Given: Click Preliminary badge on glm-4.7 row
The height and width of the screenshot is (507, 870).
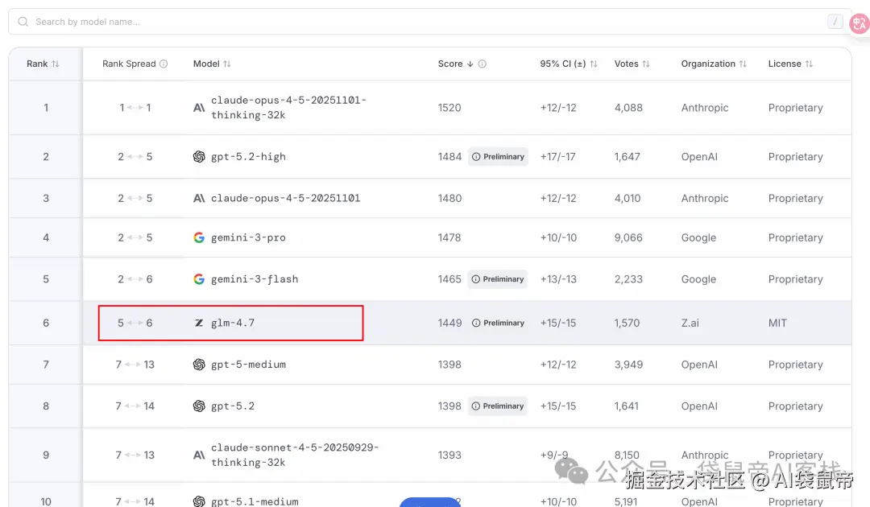Looking at the screenshot, I should tap(499, 323).
